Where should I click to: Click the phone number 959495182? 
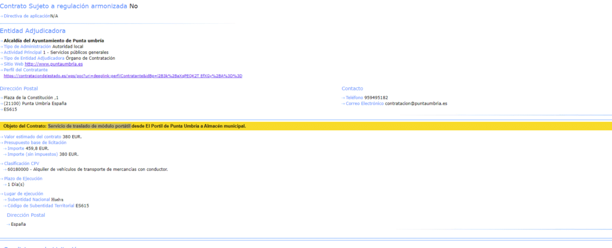[x=376, y=97]
